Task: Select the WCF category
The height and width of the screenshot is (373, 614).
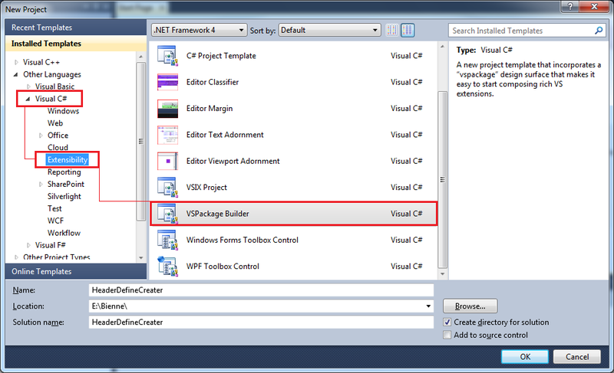Action: [55, 221]
